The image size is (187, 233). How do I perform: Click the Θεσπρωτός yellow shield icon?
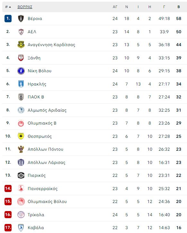coord(21,136)
